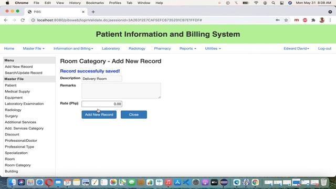The image size is (336, 189).
Task: Open Search/Update Record in sidebar
Action: click(23, 72)
